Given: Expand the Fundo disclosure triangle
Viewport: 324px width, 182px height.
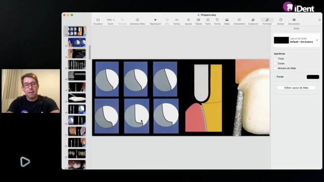Looking at the screenshot, I should (x=274, y=77).
